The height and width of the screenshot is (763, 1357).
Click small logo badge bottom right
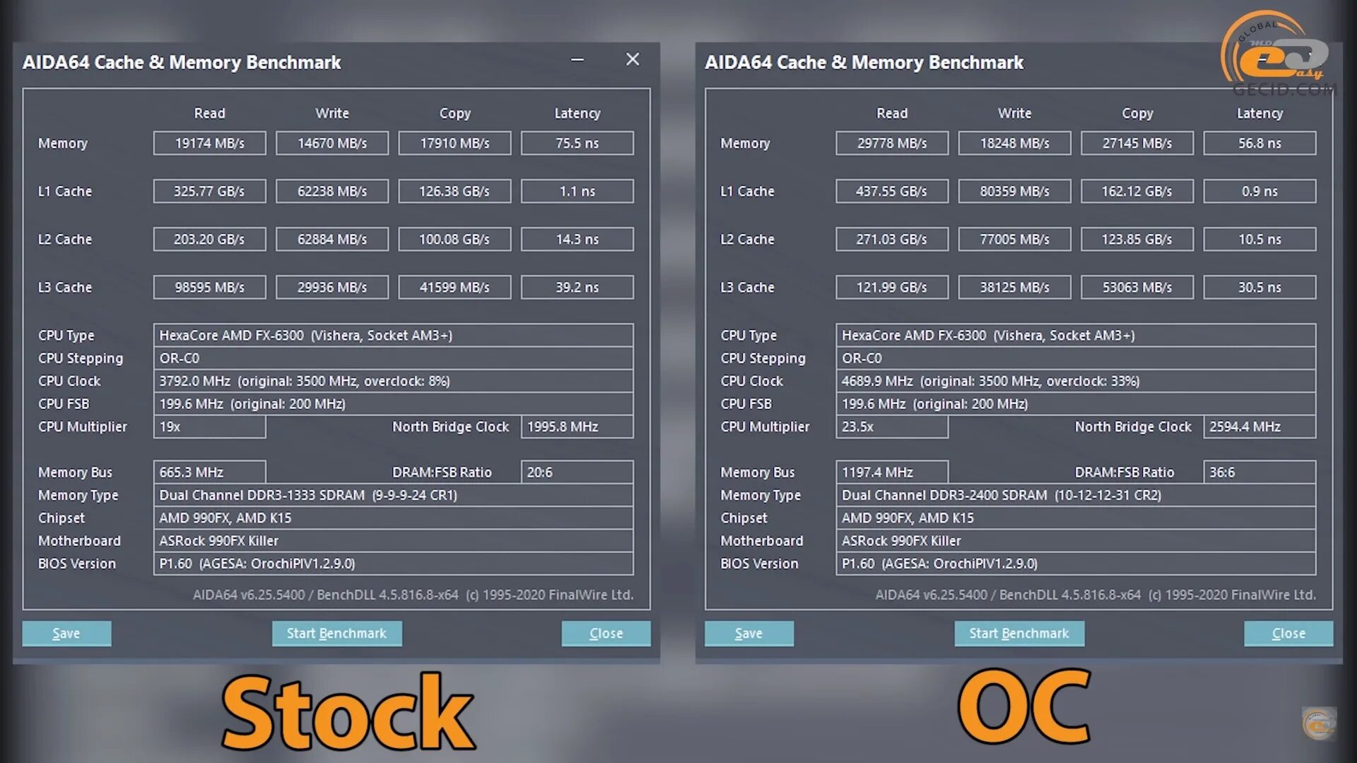(1319, 723)
